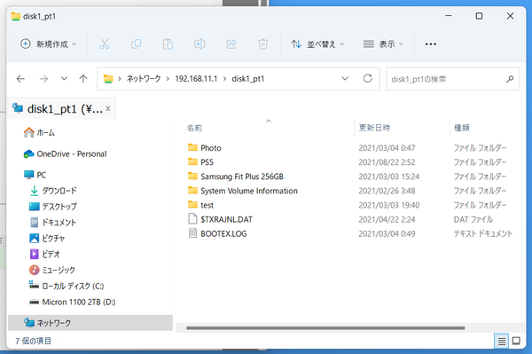532x354 pixels.
Task: Open Micron 1100 2TB (D:) drive
Action: 73,302
